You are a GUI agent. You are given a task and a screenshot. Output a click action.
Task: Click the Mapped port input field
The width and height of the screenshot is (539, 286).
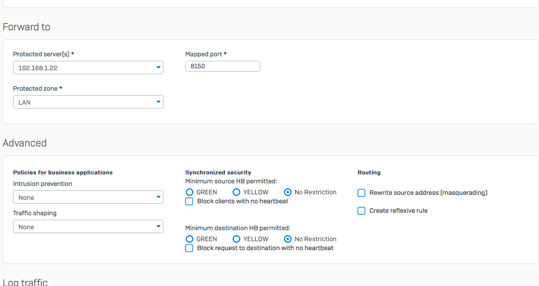[222, 66]
